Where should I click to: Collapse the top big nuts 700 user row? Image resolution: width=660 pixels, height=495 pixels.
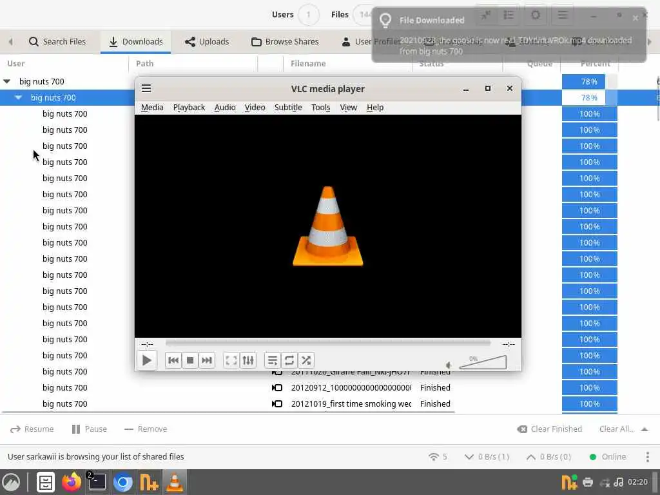point(6,81)
